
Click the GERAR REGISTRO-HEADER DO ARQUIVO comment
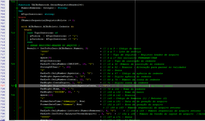coord(53,45)
